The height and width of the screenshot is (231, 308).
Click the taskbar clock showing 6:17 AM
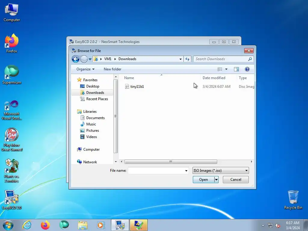pyautogui.click(x=293, y=225)
